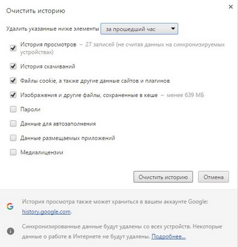Click the История скачиваний label
The image size is (238, 247).
[x=48, y=66]
